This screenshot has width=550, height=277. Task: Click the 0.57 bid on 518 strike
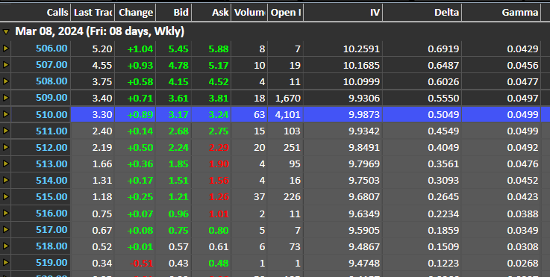178,246
